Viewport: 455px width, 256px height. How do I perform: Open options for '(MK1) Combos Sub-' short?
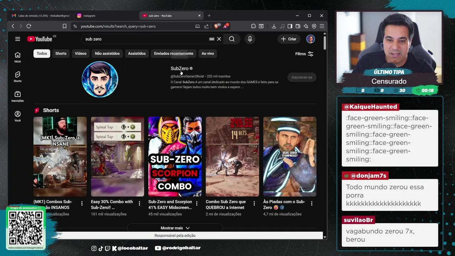(x=82, y=203)
